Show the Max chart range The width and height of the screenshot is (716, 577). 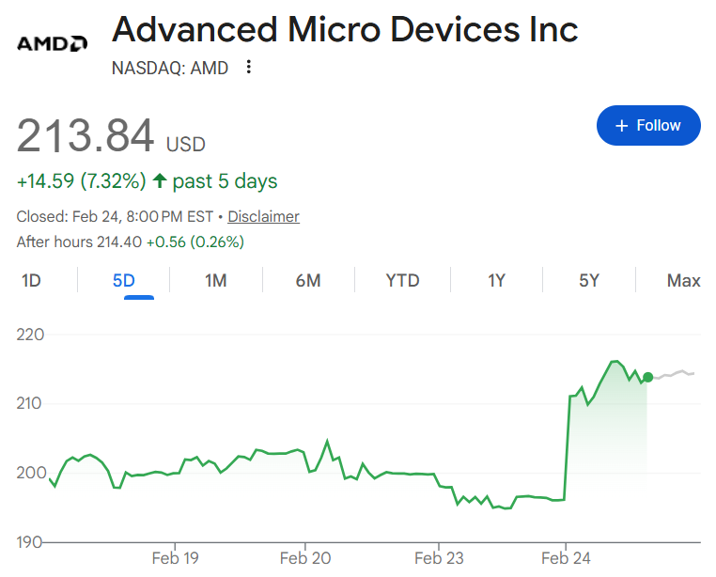[683, 280]
